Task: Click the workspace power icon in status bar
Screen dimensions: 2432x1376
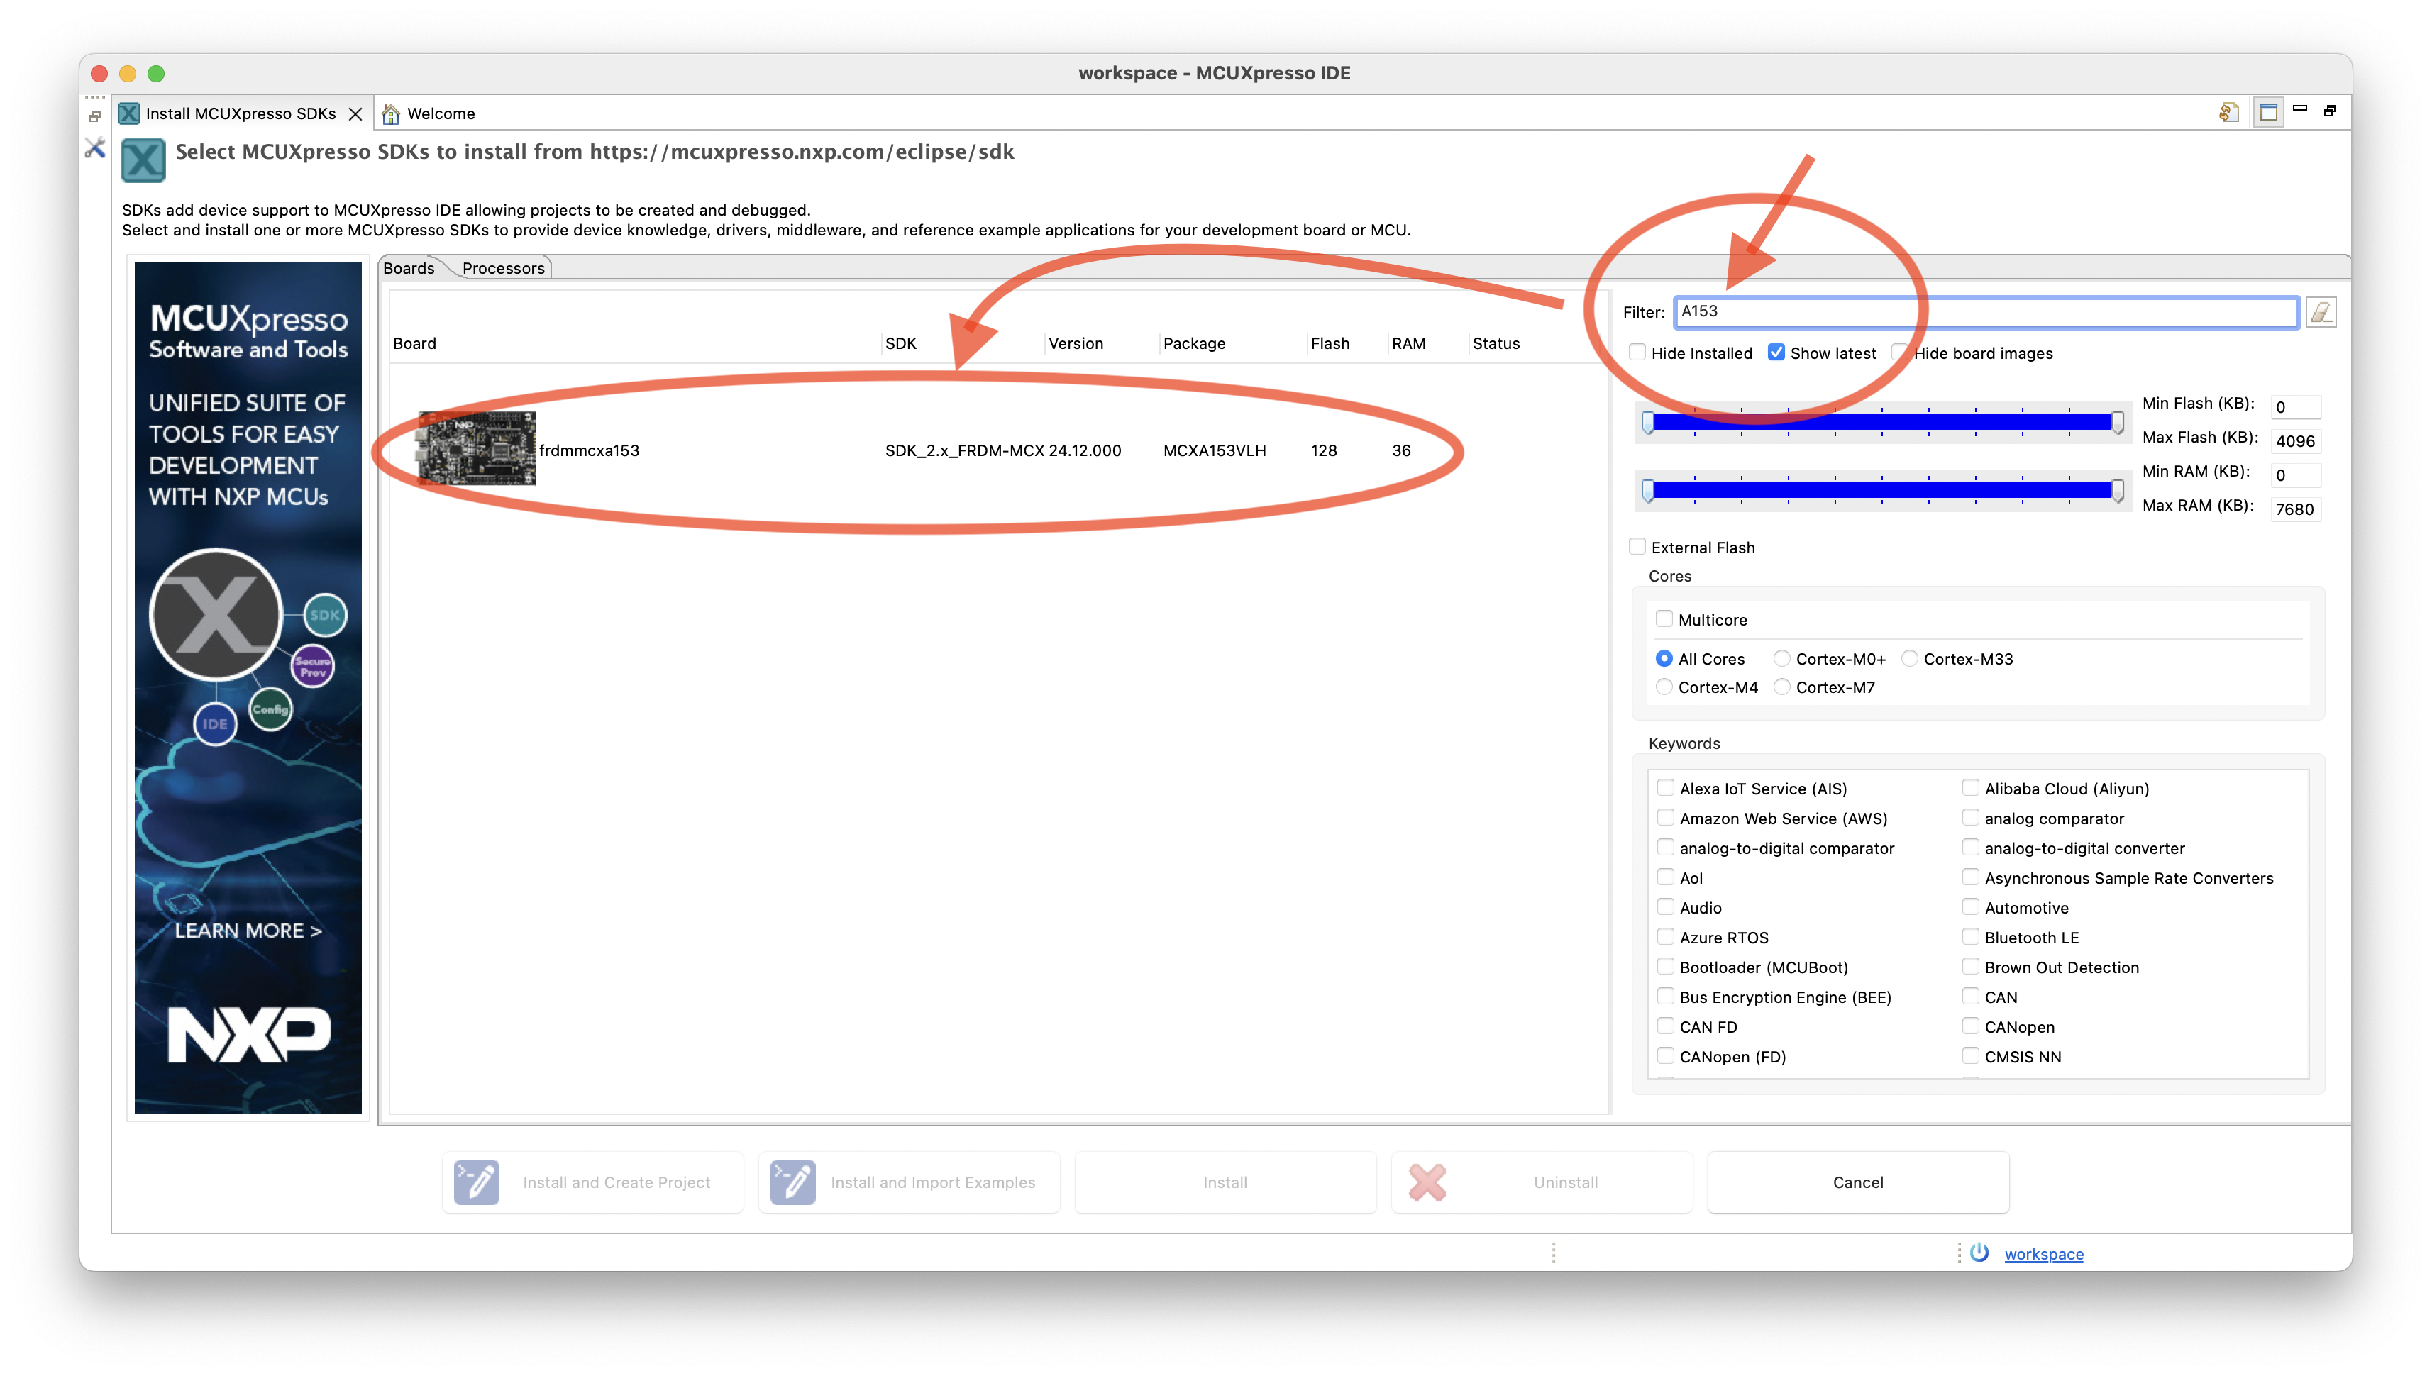Action: (x=1979, y=1253)
